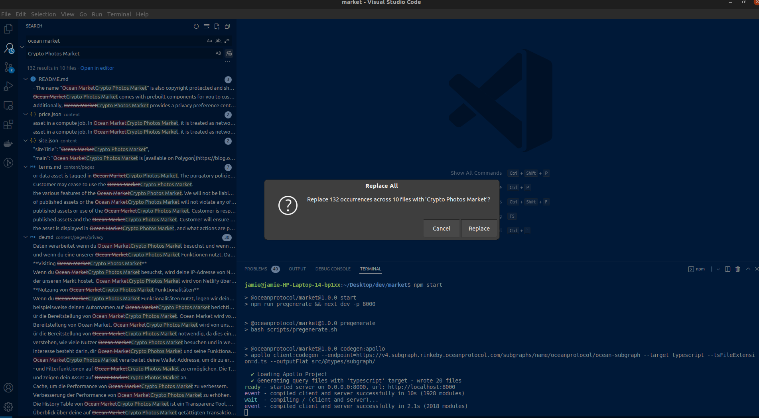
Task: Open the Docker view icon
Action: coord(8,144)
